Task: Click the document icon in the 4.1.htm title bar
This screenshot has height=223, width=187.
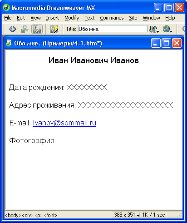Action: coord(9,43)
